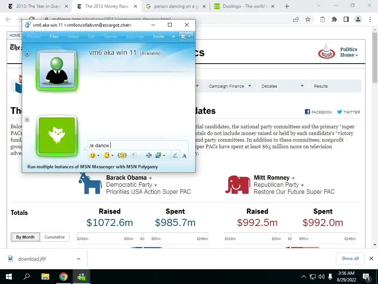This screenshot has height=284, width=378.
Task: Open Chrome extensions puzzle icon
Action: (x=334, y=19)
